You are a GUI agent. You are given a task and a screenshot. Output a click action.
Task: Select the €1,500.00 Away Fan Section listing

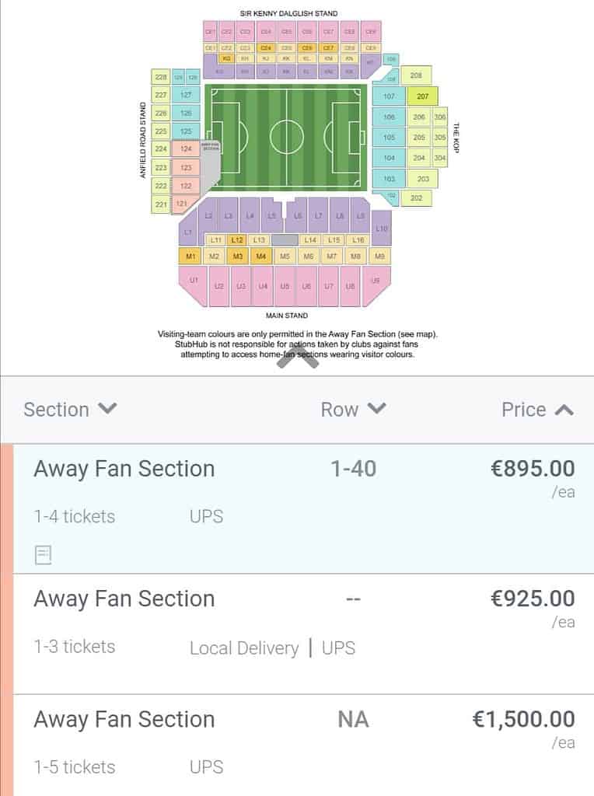303,745
